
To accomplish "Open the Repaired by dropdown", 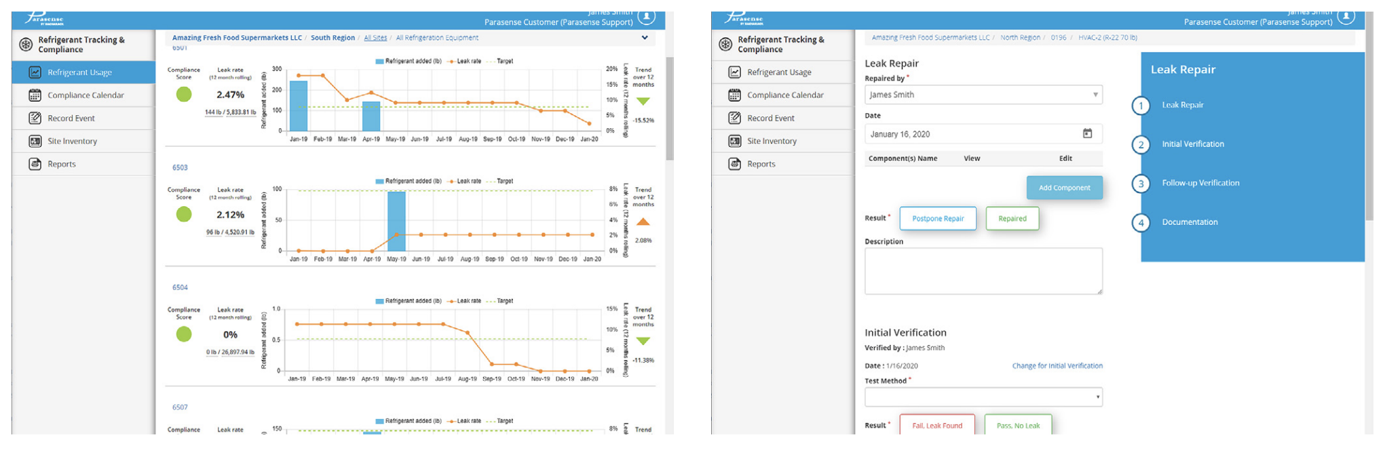I will [983, 95].
